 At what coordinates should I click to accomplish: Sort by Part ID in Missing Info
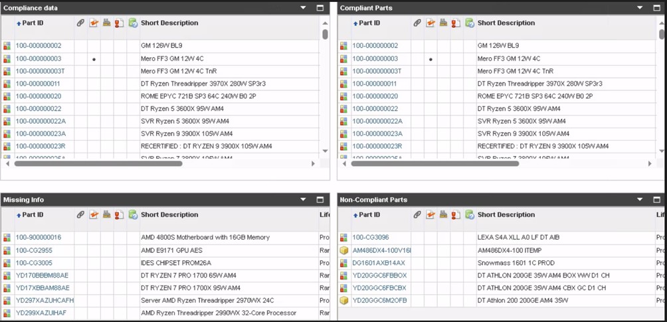[x=33, y=215]
